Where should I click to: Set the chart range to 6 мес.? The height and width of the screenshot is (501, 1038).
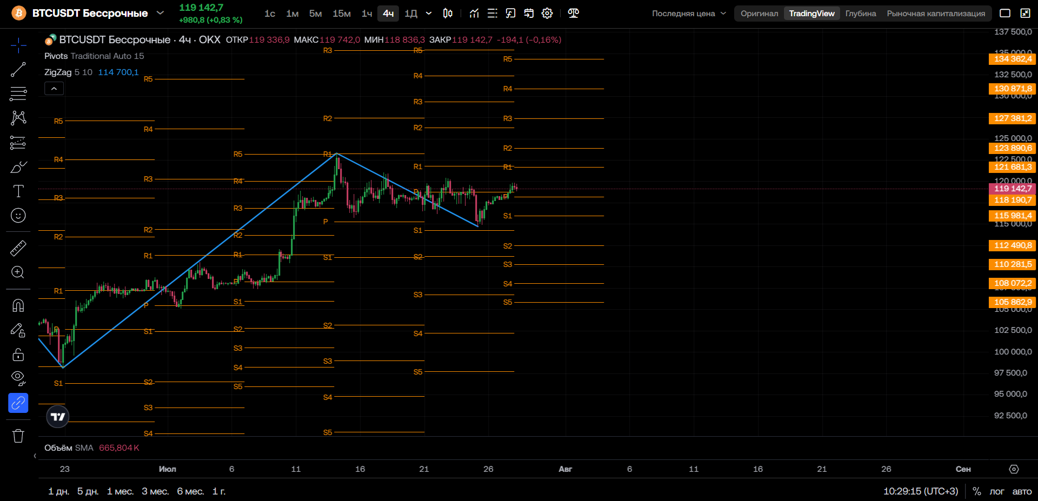191,491
